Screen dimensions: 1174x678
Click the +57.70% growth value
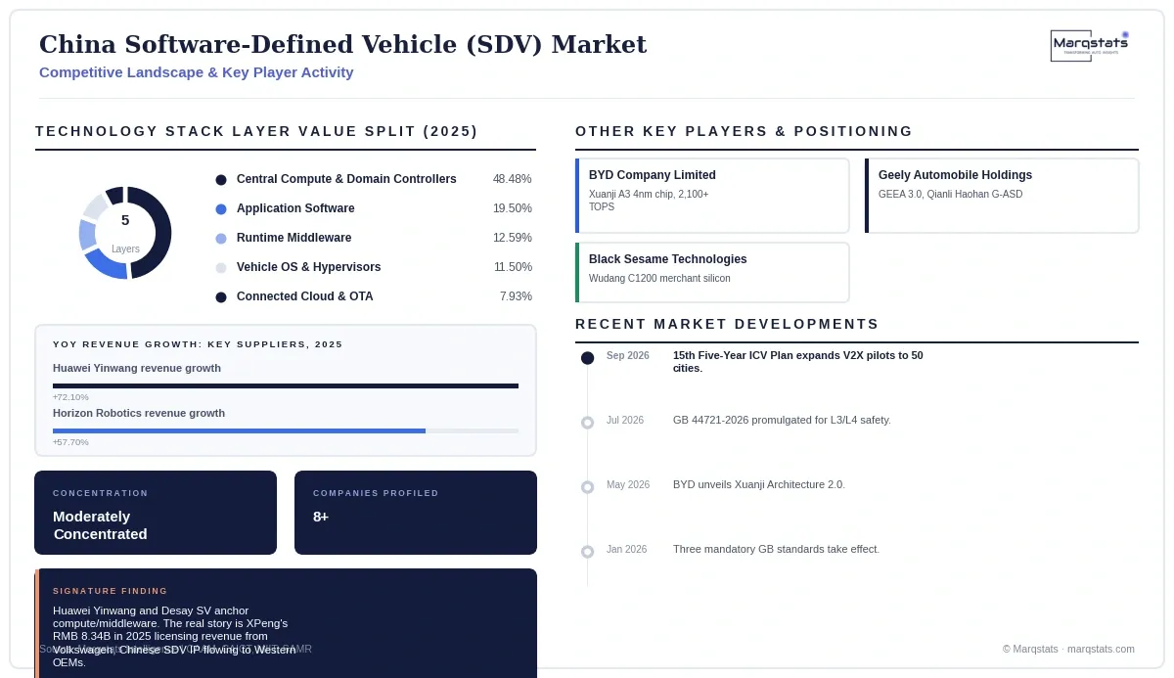pos(70,442)
